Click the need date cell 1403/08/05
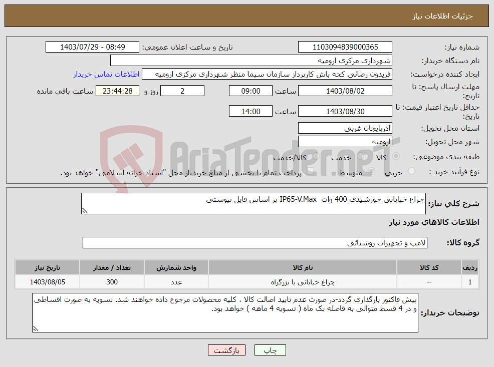This screenshot has width=494, height=367. (x=47, y=282)
